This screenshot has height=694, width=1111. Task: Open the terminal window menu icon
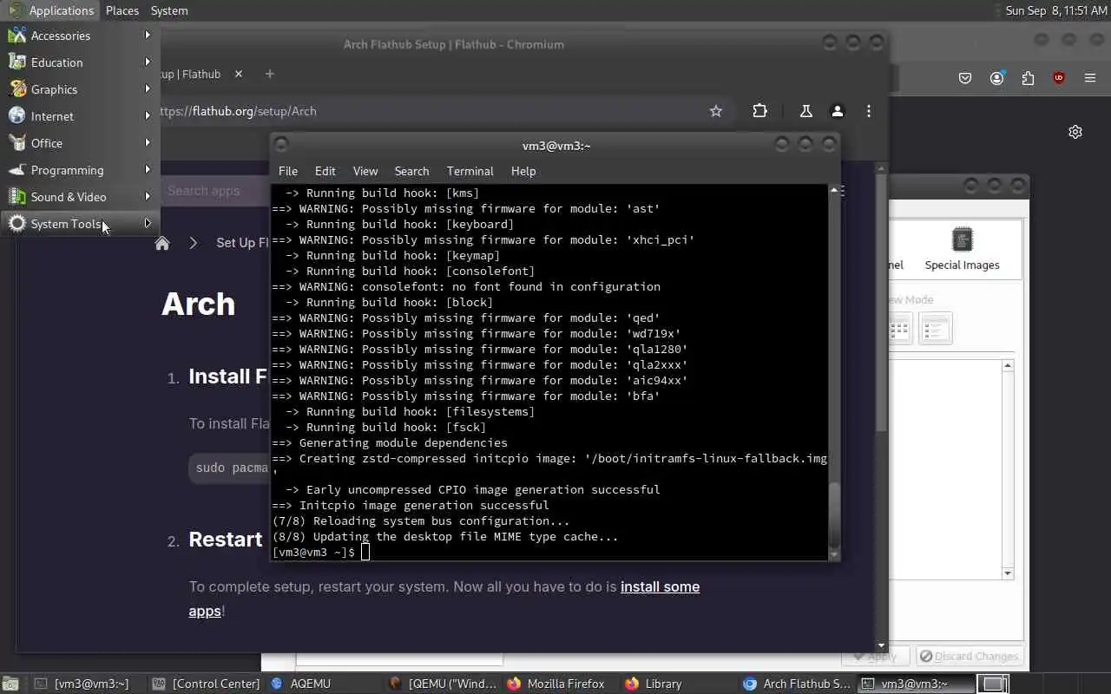(281, 145)
